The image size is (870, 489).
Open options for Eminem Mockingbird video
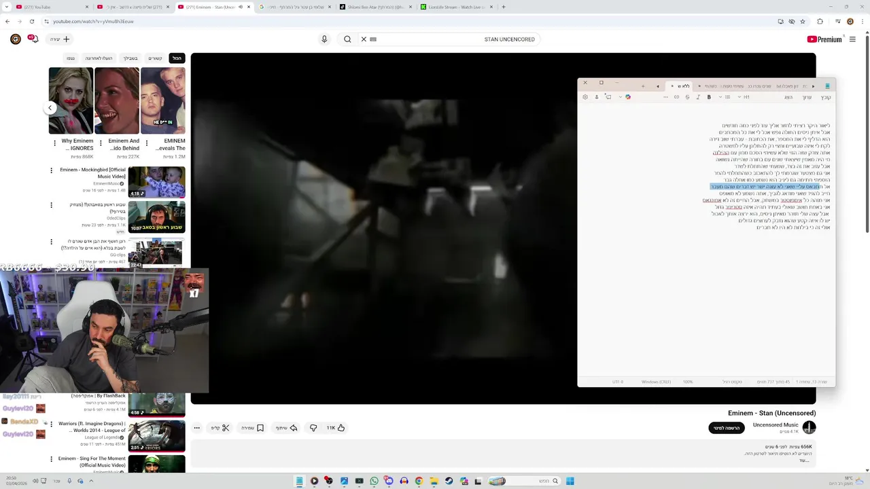(51, 170)
